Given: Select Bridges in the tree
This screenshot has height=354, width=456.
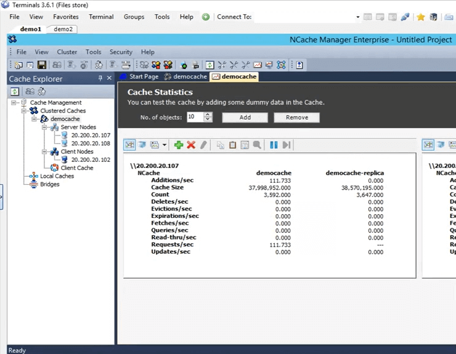Looking at the screenshot, I should [x=50, y=184].
